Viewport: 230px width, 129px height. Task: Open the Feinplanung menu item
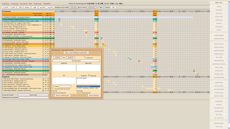pos(15,4)
